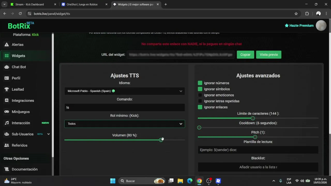
Task: Click the blurred URL del widget field
Action: pos(181,55)
